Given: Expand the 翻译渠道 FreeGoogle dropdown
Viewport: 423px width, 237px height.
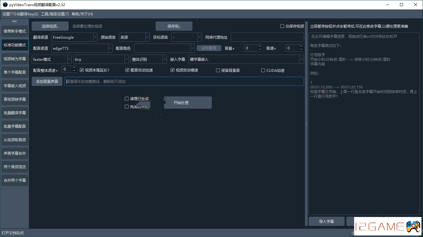Looking at the screenshot, I should pos(74,37).
